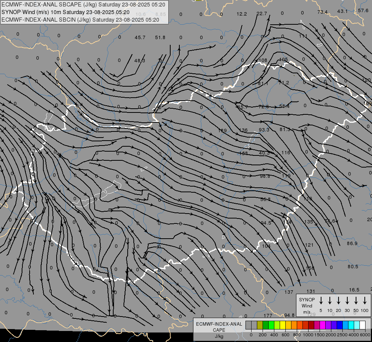Select the white CAPE legend swatch
This screenshot has height=342, width=372.
[x=362, y=325]
